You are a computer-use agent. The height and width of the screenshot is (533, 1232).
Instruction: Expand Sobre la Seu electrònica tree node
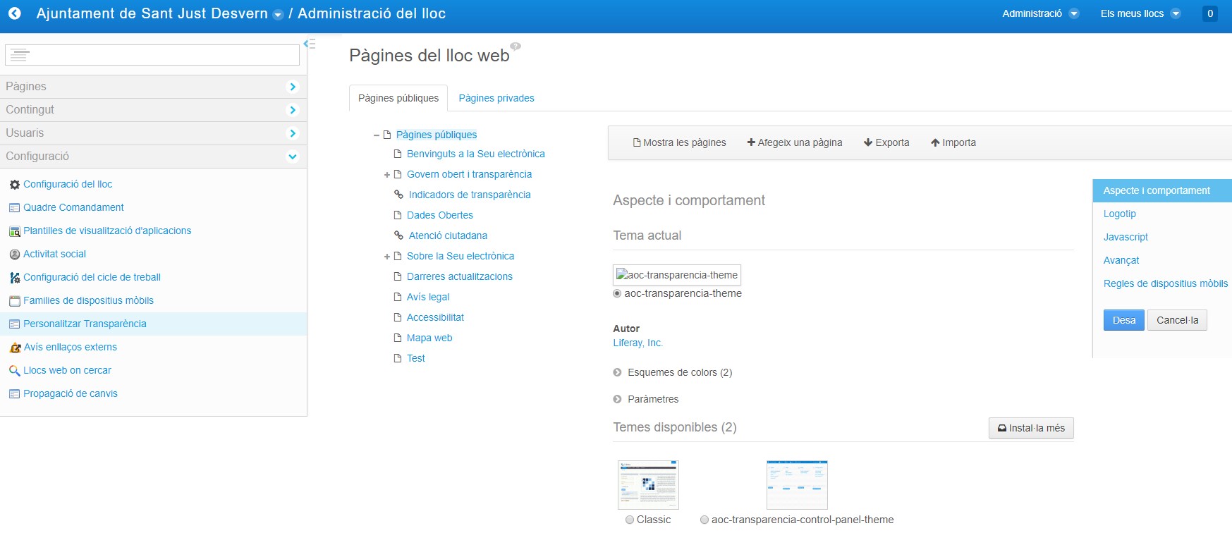pos(387,257)
